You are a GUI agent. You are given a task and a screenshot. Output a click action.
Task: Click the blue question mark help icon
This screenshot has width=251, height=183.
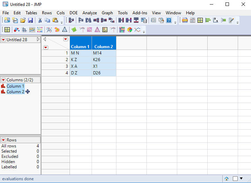click(x=169, y=20)
